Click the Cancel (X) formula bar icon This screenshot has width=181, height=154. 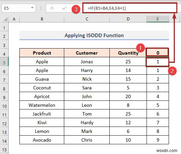pos(52,8)
